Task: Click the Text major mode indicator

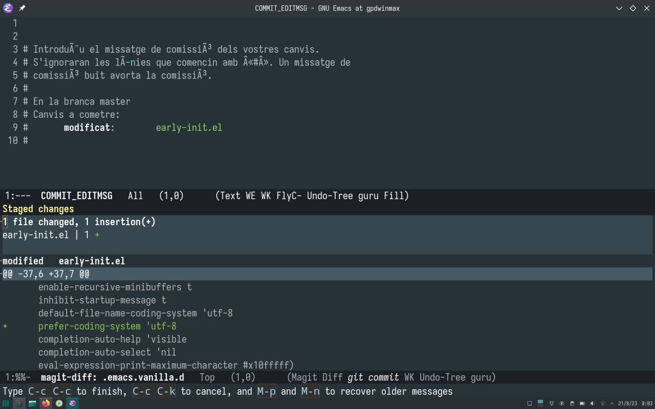Action: coord(230,196)
